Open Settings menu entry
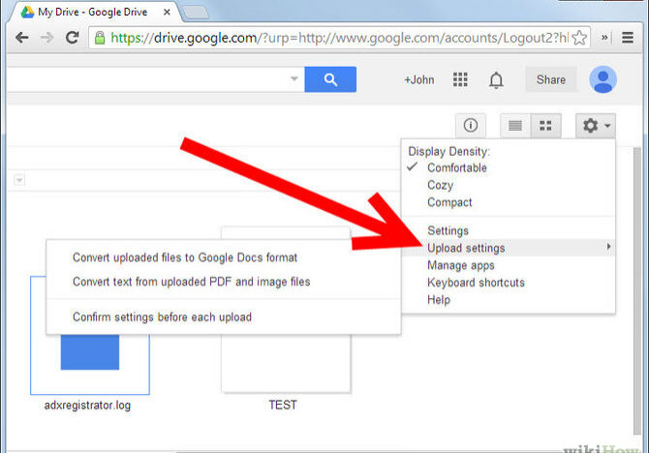649x453 pixels. [448, 230]
